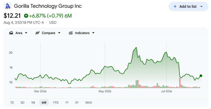Image resolution: width=211 pixels, height=109 pixels.
Task: Select the 1M time range
Action: click(x=33, y=103)
